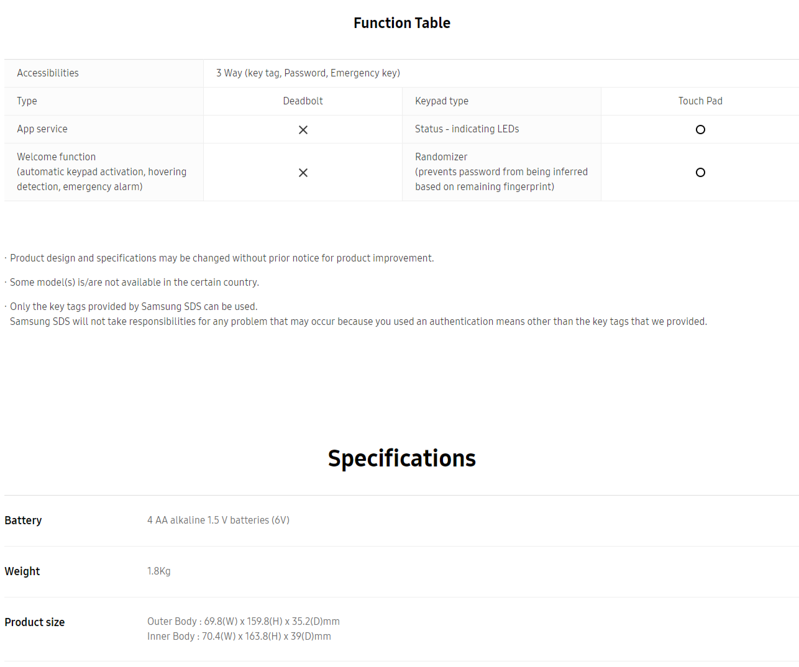The width and height of the screenshot is (799, 667).
Task: Click the X mark for Welcome function
Action: [303, 173]
